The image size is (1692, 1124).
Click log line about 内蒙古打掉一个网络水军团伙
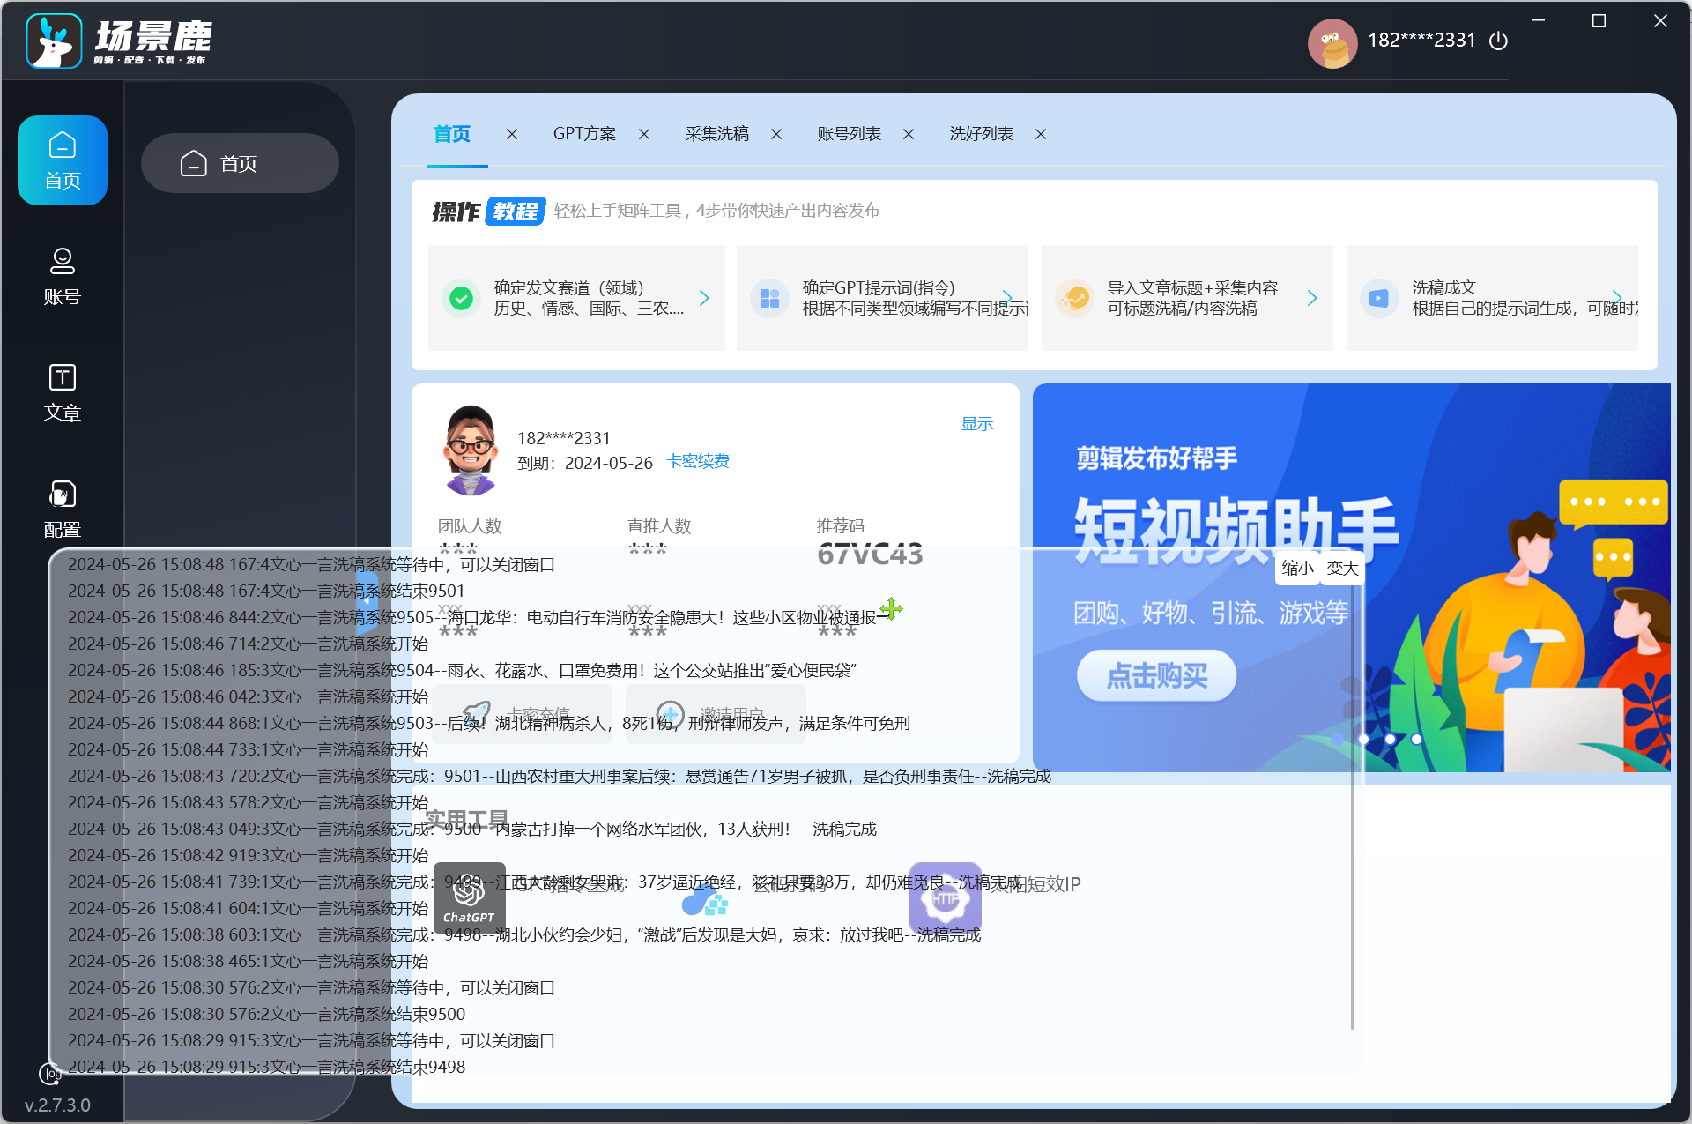(471, 829)
